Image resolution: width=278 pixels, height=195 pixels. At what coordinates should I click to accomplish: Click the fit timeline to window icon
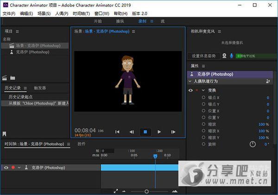click(x=116, y=191)
